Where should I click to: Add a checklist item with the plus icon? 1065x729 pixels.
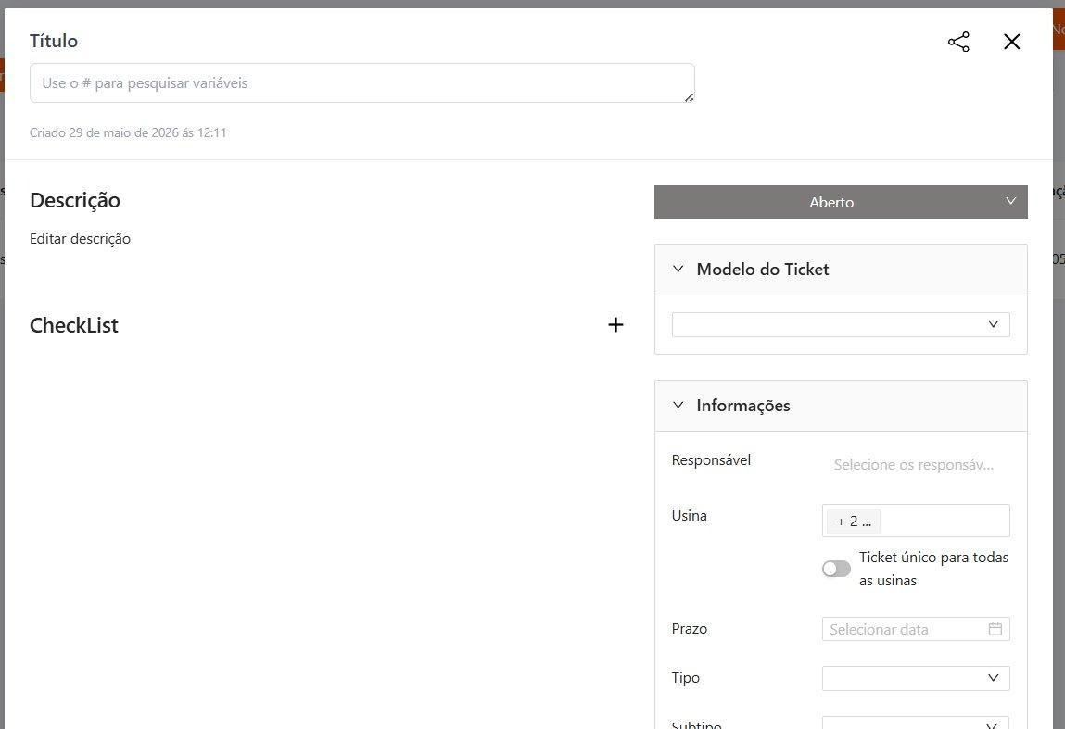(615, 325)
